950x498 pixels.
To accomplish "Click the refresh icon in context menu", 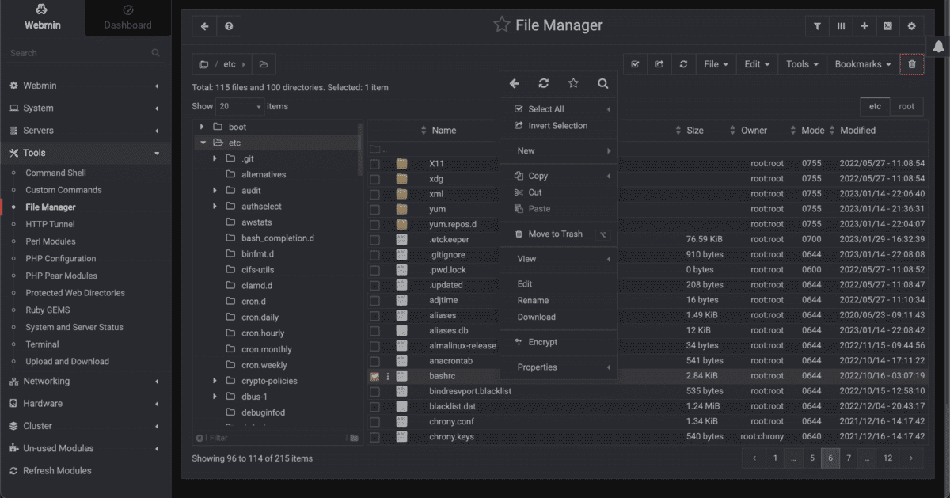I will pos(543,83).
